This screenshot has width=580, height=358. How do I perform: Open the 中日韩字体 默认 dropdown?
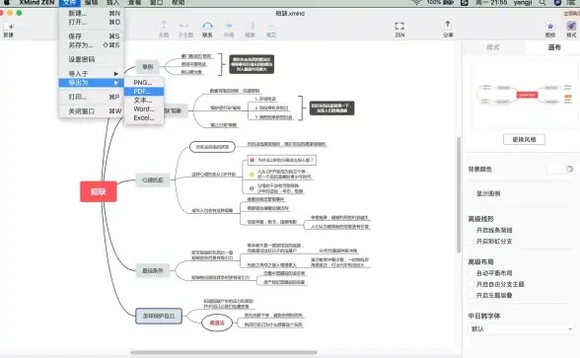click(x=521, y=328)
